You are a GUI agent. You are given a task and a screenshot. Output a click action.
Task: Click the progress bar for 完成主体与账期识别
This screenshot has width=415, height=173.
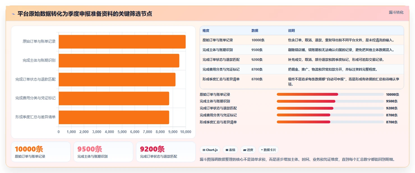[330, 101]
